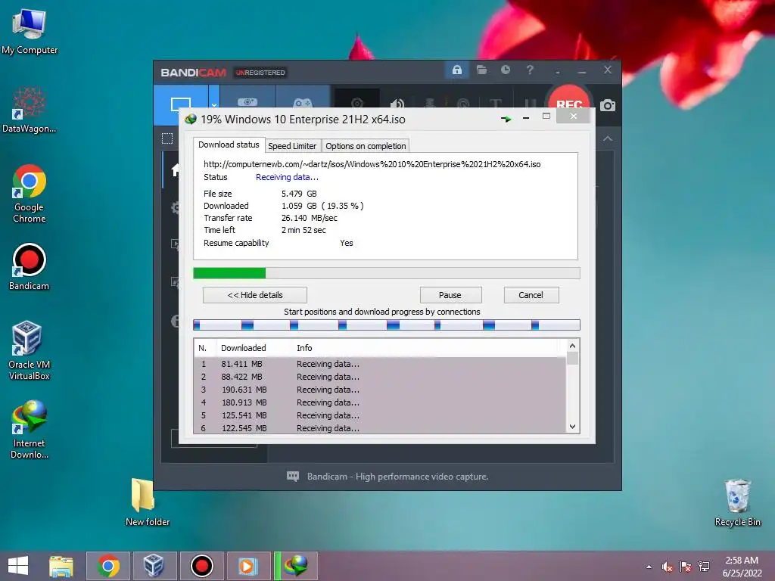Click the Bandicam lock icon
The height and width of the screenshot is (581, 775).
pos(456,70)
